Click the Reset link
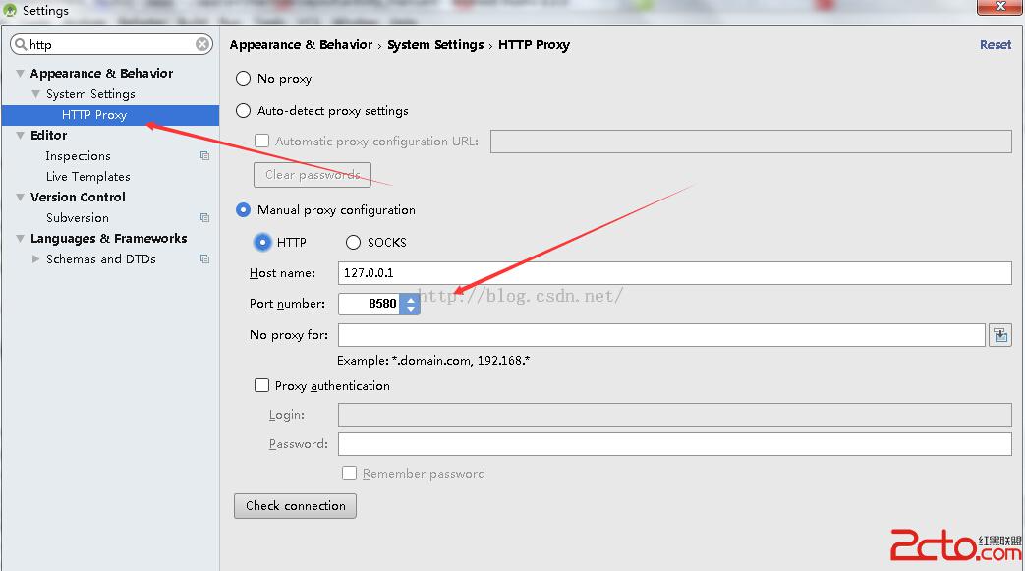Screen dimensions: 1025x571 (995, 44)
